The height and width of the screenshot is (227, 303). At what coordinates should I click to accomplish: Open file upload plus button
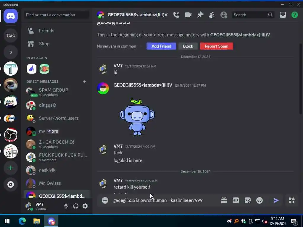pyautogui.click(x=105, y=200)
